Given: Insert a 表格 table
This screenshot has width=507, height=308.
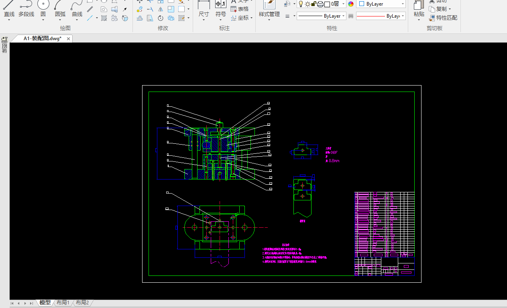Looking at the screenshot, I should tap(240, 9).
